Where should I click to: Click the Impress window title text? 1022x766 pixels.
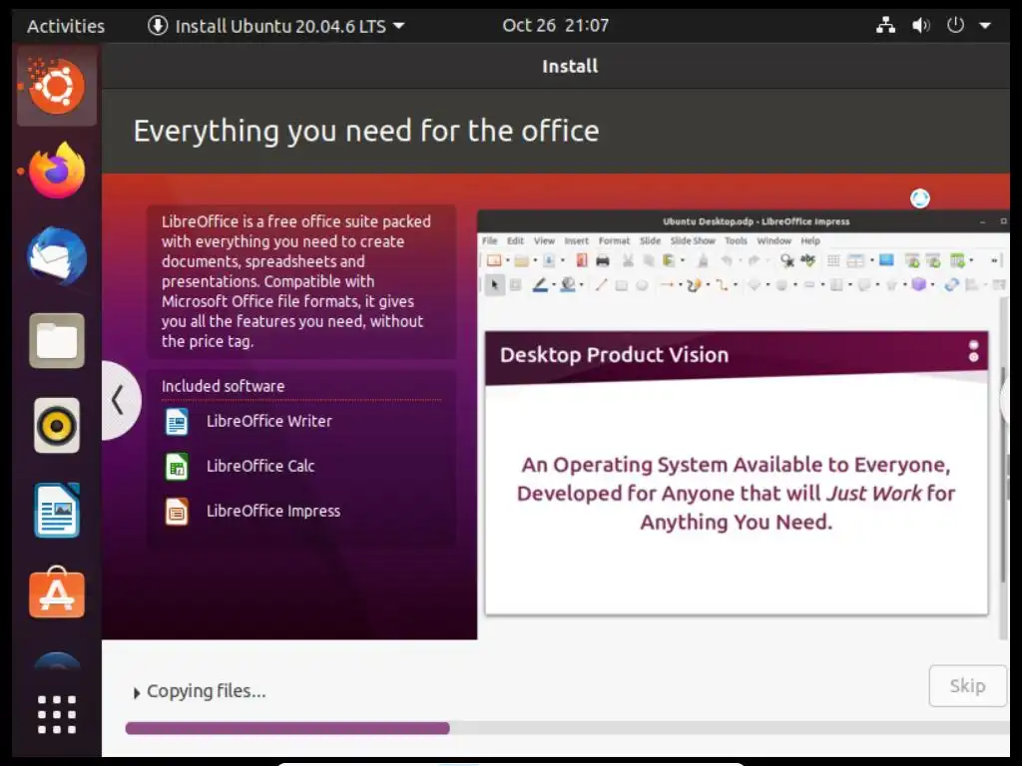pos(757,221)
